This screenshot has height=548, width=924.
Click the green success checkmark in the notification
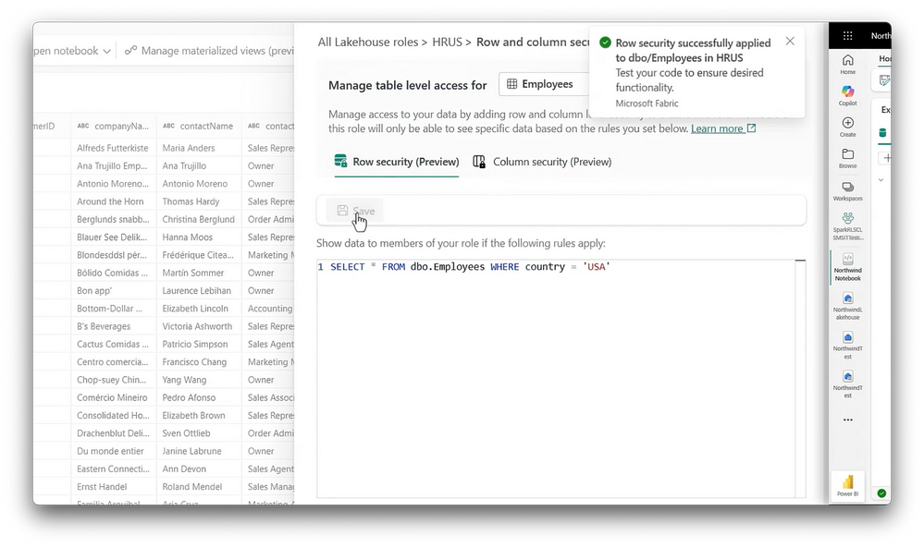point(605,43)
